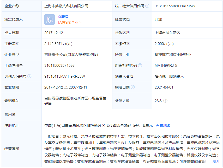Click registered capital 2,142.8571万(元)
Screen dimensions: 223x168
pos(58,44)
